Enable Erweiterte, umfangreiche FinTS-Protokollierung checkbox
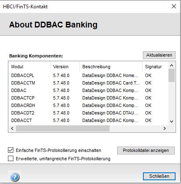 tap(11, 158)
